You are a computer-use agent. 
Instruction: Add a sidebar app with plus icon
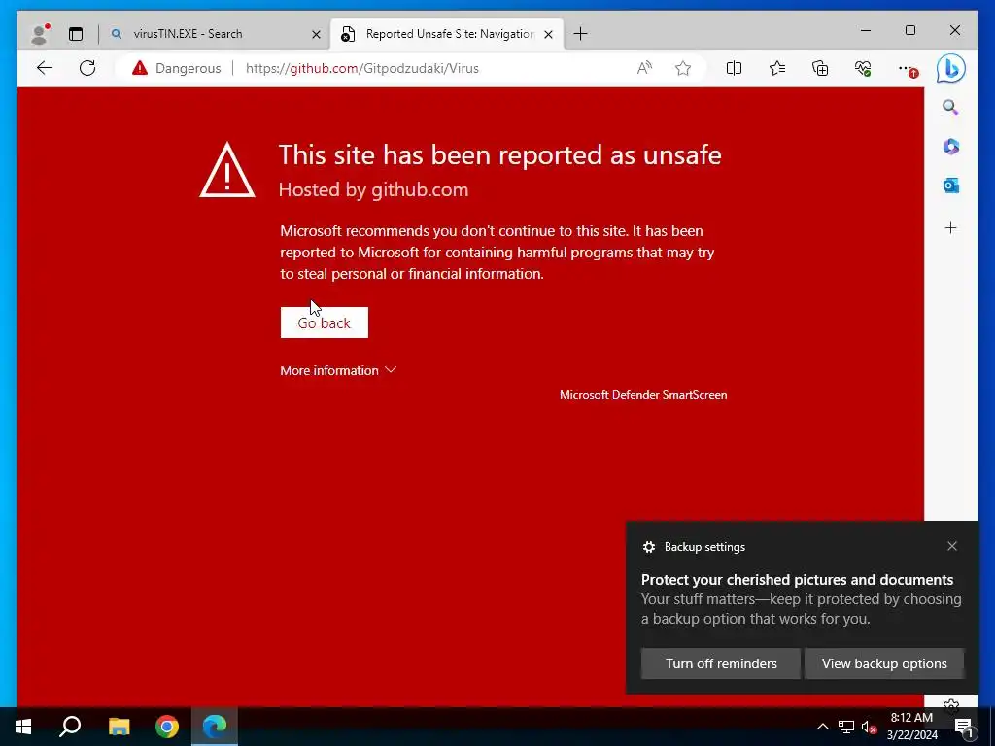tap(950, 227)
